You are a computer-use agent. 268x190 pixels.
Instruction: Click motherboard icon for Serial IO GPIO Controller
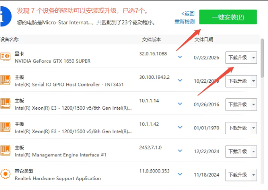pos(5,80)
